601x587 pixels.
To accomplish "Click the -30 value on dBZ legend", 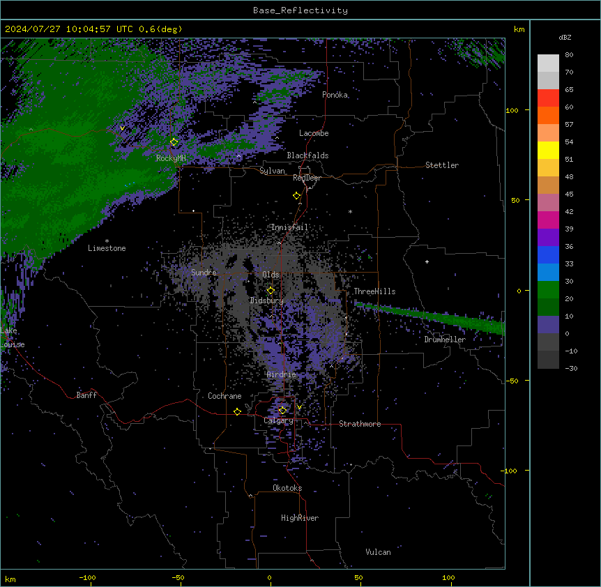I will 571,368.
